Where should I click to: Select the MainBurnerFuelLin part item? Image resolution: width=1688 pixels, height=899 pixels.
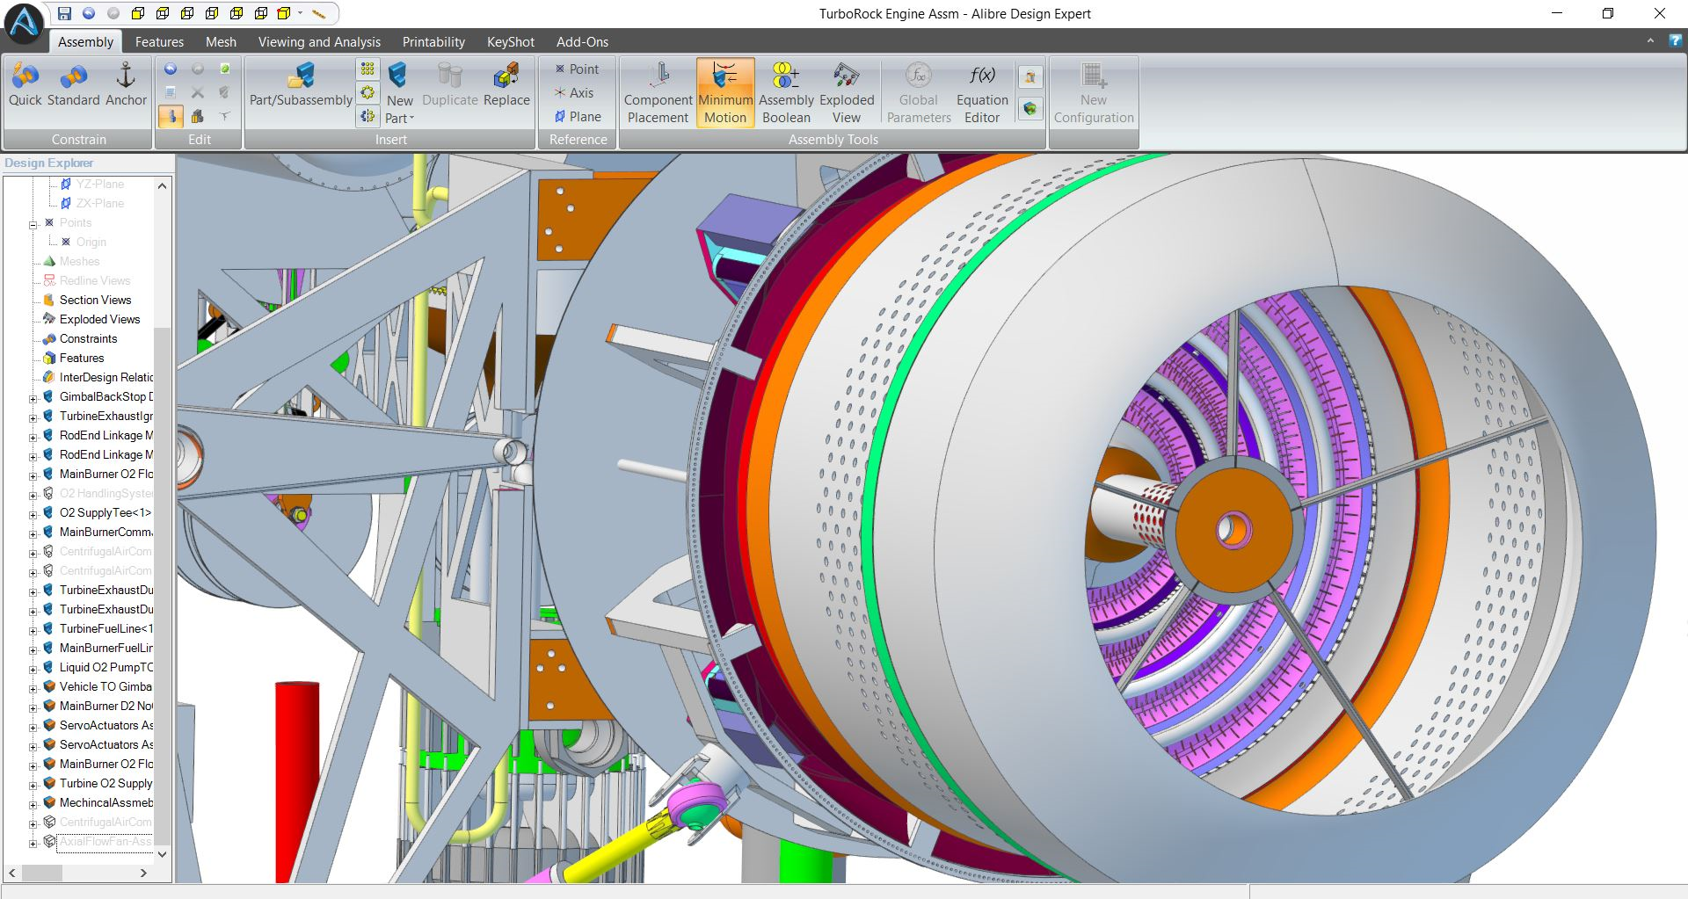[105, 648]
